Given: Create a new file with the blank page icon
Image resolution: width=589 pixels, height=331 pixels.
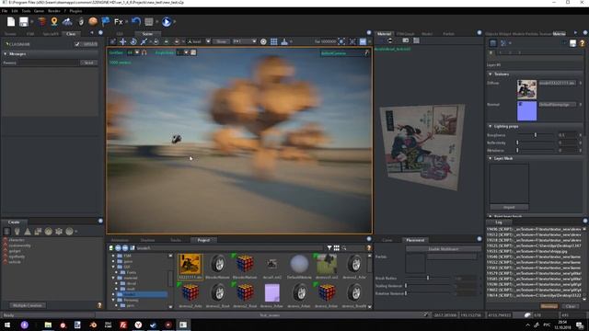Looking at the screenshot, I should pyautogui.click(x=11, y=22).
